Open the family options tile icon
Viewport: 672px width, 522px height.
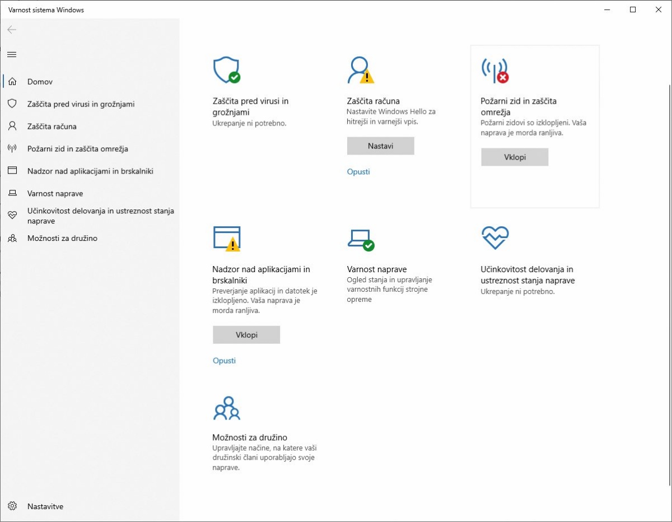pyautogui.click(x=227, y=408)
